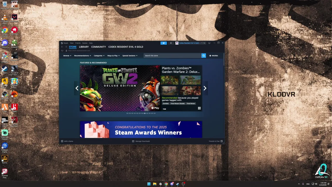
Task: Open OBS Studio desktop shortcut
Action: point(5,95)
